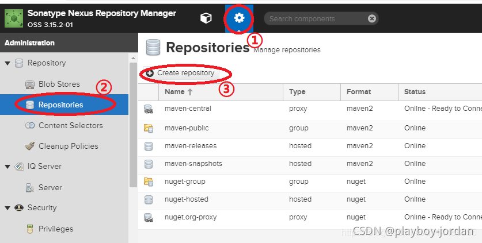Click the IQ Server icon

point(19,167)
